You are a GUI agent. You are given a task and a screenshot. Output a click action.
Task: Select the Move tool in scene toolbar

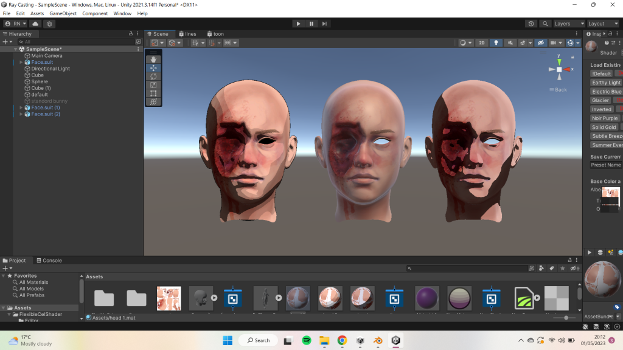[x=153, y=68]
